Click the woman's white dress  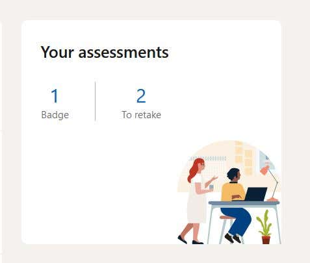(x=196, y=199)
